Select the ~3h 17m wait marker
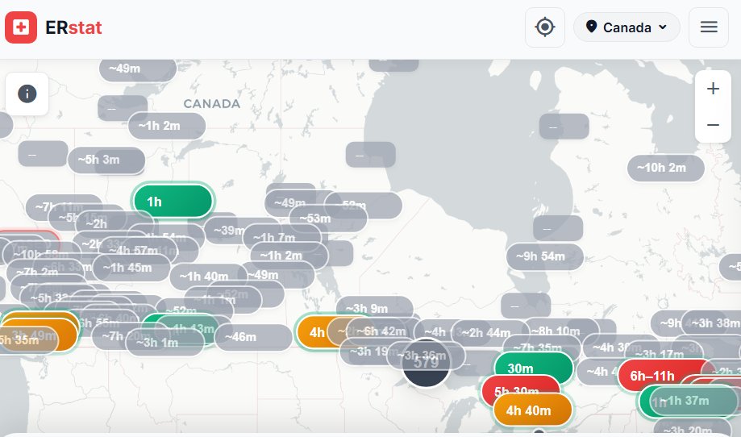741x437 pixels. click(663, 354)
